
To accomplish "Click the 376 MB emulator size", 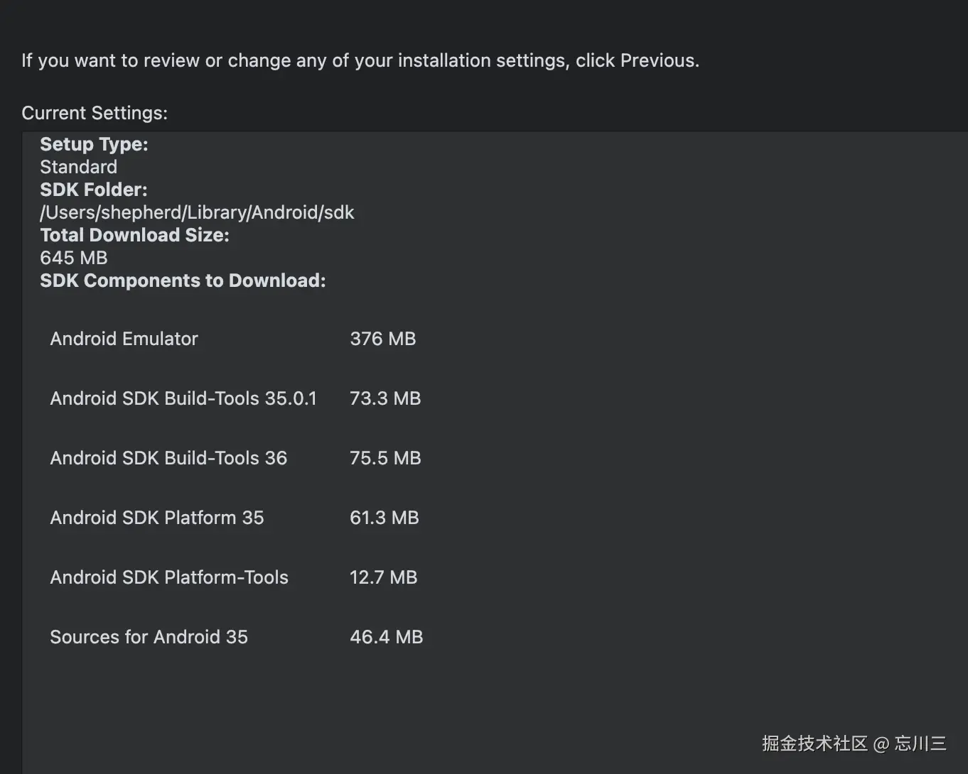I will pos(382,339).
